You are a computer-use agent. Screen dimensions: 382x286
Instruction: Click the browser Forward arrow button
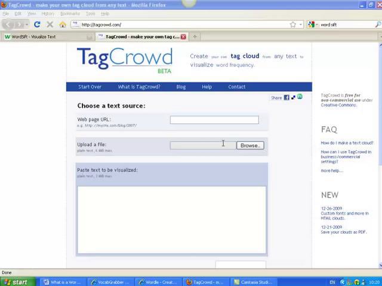[19, 24]
